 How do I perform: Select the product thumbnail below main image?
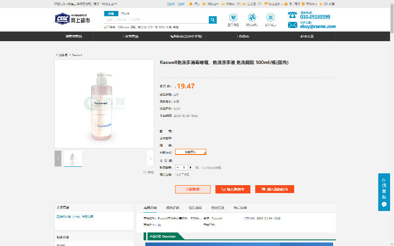73,158
